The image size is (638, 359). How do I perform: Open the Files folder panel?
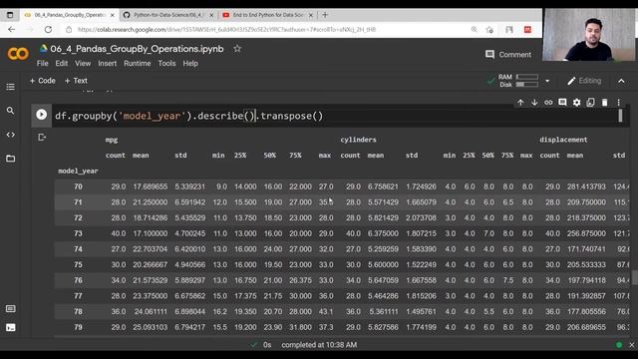11,159
